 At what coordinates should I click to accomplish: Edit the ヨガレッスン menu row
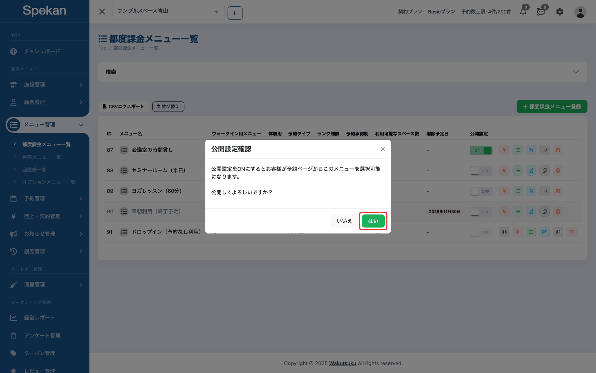531,191
